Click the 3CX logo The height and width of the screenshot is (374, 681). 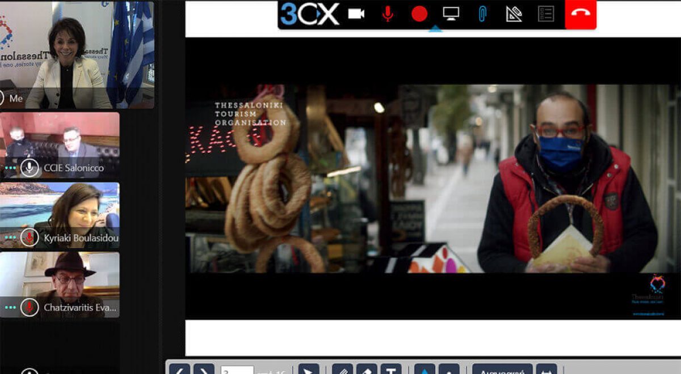pyautogui.click(x=310, y=14)
